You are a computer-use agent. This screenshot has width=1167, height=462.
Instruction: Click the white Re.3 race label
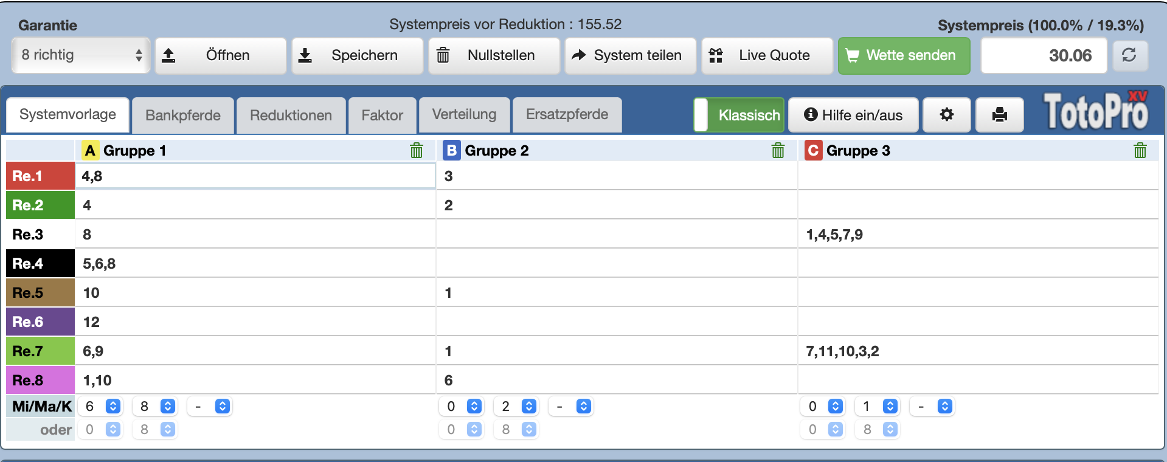click(x=40, y=234)
